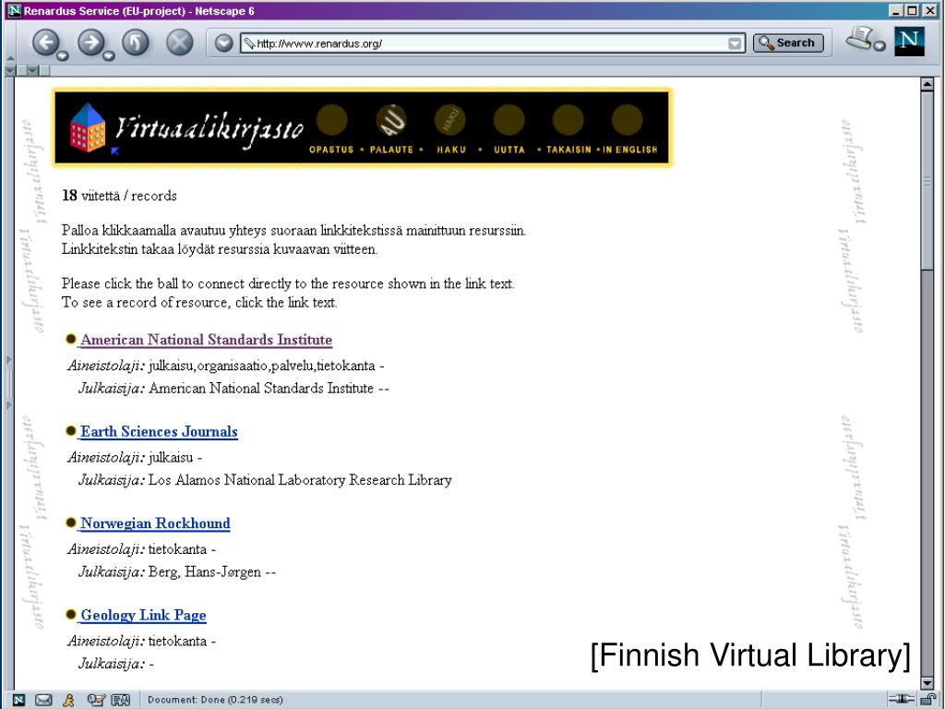The height and width of the screenshot is (709, 945).
Task: Click the Print icon in the toolbar
Action: pyautogui.click(x=859, y=39)
